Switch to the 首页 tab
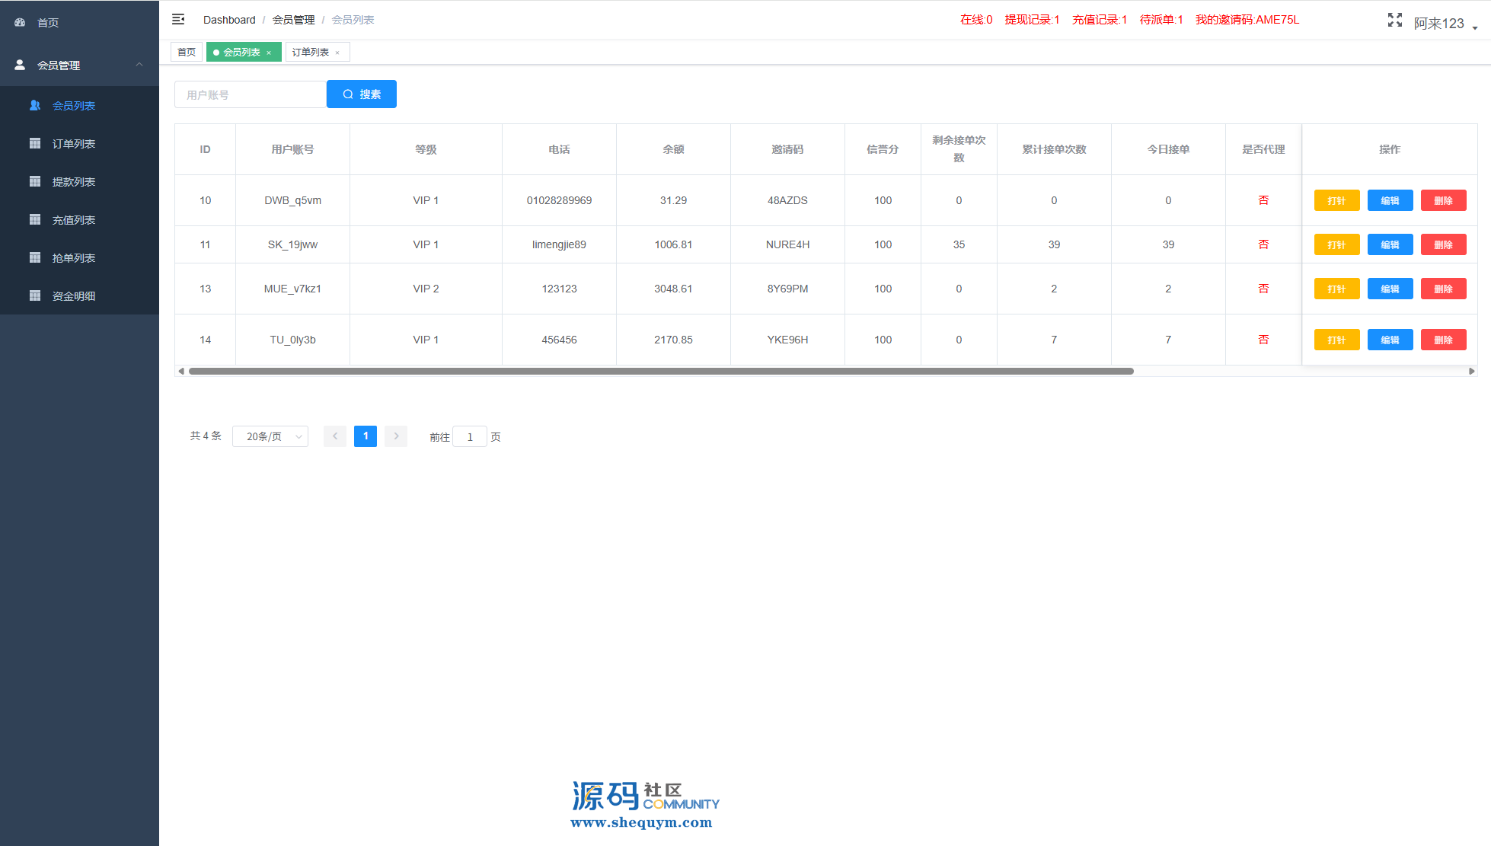Screen dimensions: 1491x846 [187, 53]
